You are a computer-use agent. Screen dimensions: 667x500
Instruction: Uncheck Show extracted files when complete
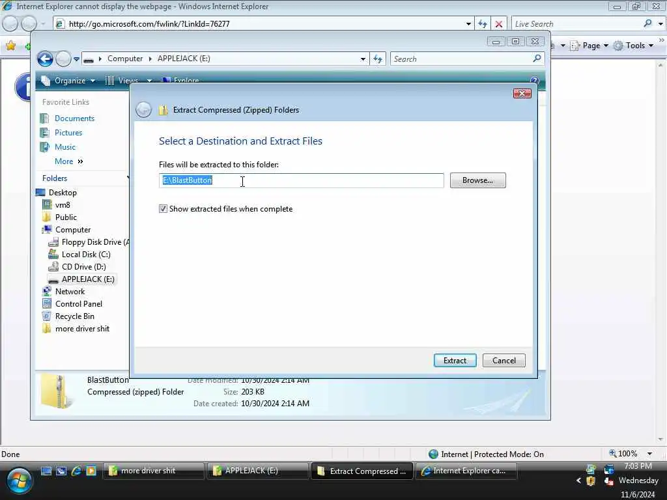click(163, 209)
